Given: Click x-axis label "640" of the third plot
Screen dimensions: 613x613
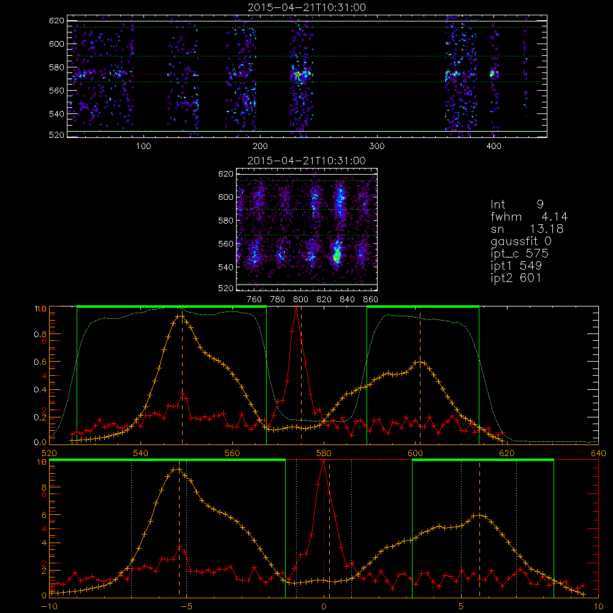Looking at the screenshot, I should 598,454.
